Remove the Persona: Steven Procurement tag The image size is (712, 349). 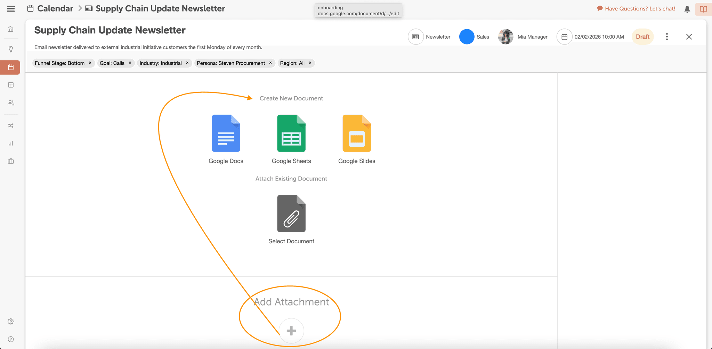pos(270,63)
